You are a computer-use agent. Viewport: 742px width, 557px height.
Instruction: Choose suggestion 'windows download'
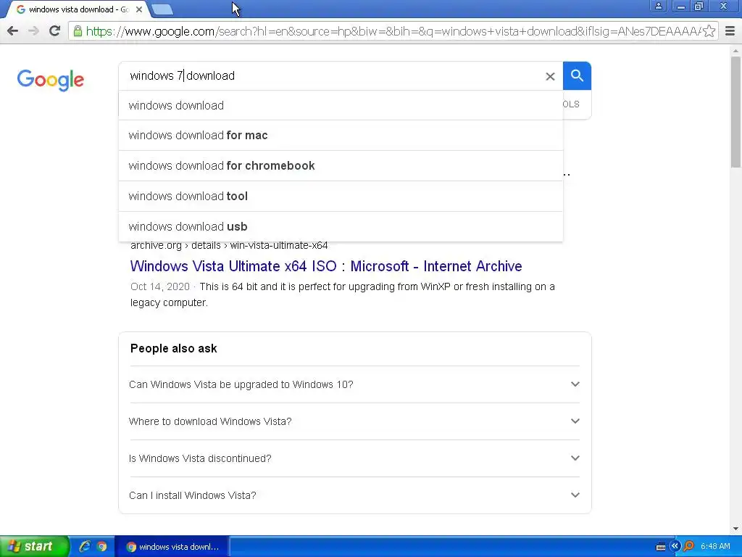pyautogui.click(x=341, y=105)
